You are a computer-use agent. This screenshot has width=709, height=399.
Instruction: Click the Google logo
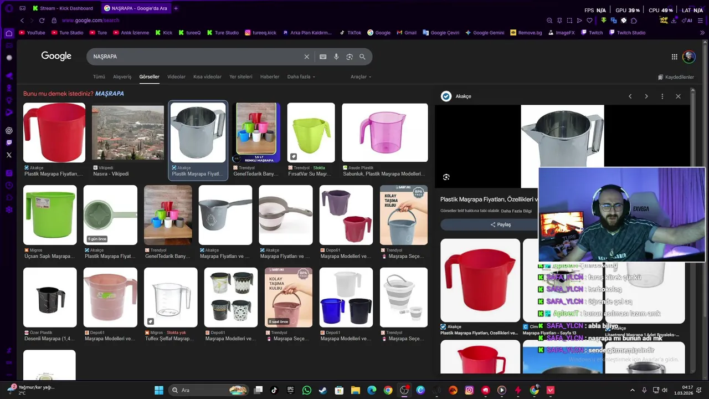(56, 56)
